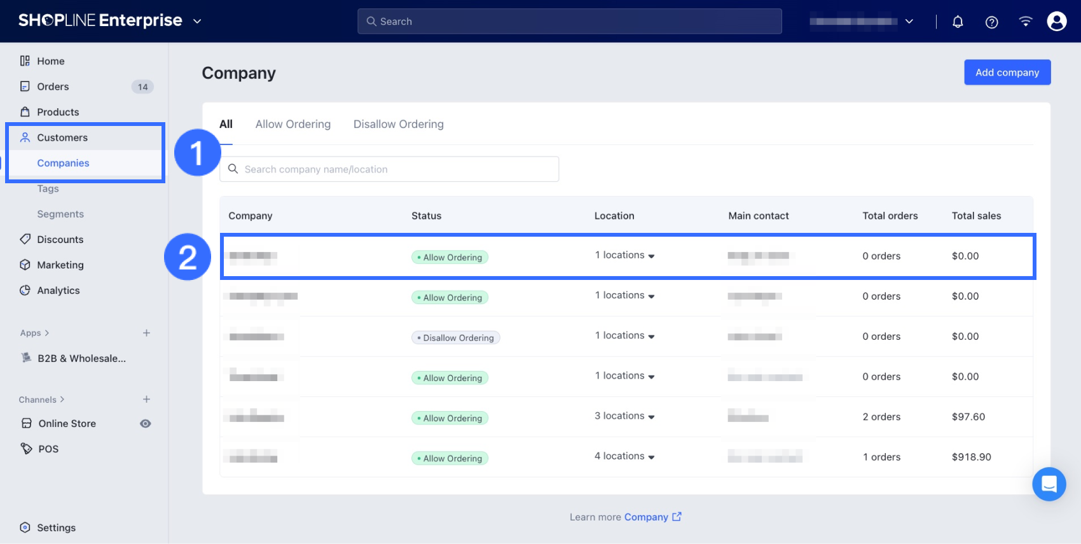Viewport: 1081px width, 544px height.
Task: Open Orders in the sidebar
Action: 53,87
